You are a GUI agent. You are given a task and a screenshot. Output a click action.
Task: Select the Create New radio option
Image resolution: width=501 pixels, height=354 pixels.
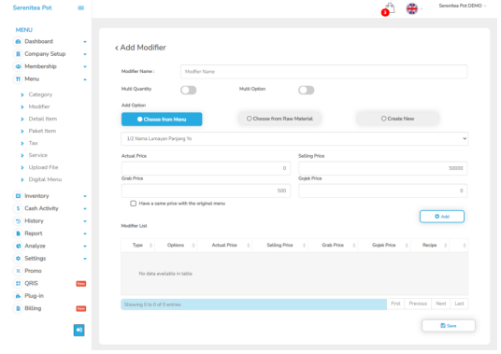coord(397,119)
